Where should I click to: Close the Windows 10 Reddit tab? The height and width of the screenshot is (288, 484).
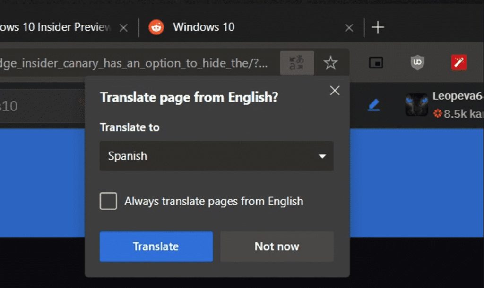(349, 28)
